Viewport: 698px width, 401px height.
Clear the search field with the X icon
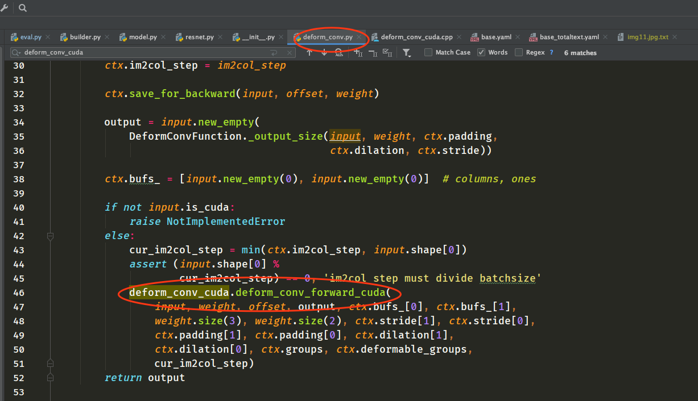pos(290,52)
